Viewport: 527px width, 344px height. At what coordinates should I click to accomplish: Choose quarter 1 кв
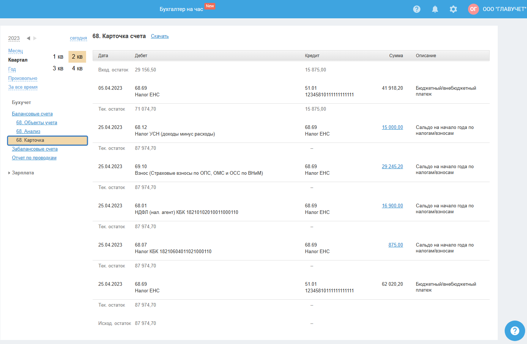[58, 57]
